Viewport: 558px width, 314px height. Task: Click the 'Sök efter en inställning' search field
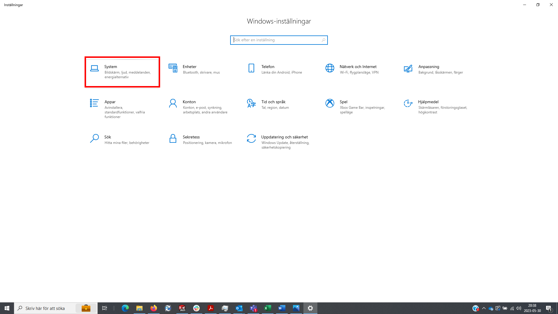pos(276,40)
